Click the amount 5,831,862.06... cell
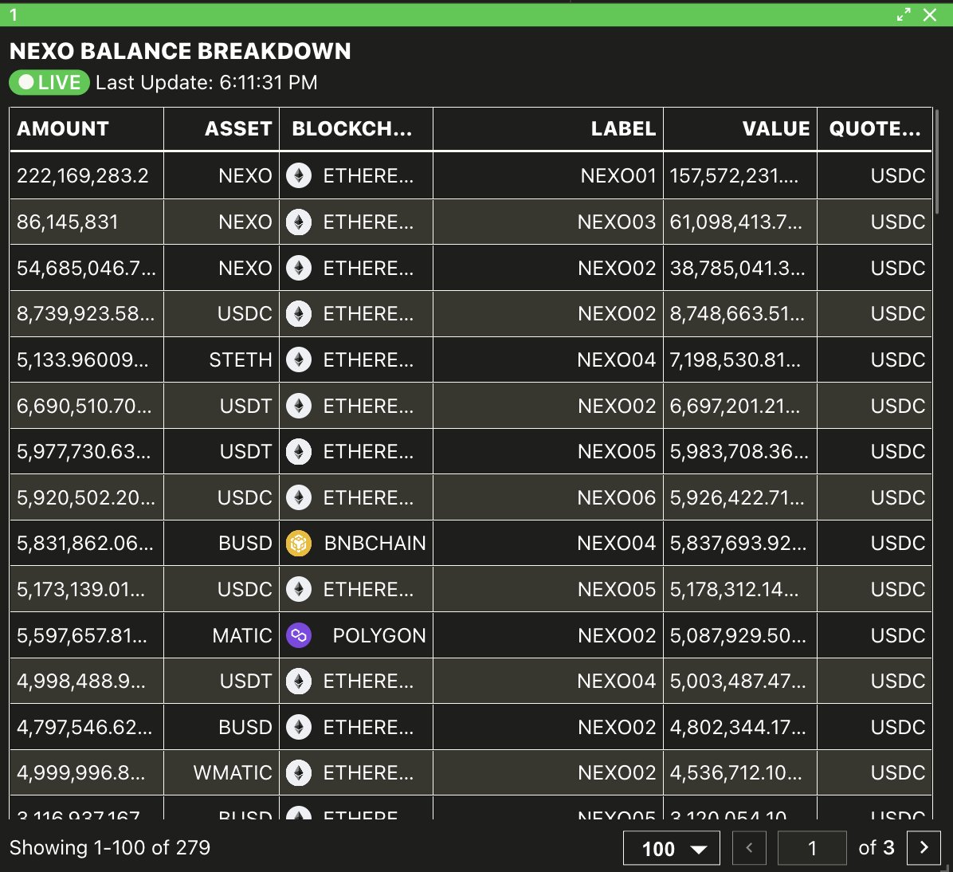This screenshot has height=872, width=953. coord(86,543)
